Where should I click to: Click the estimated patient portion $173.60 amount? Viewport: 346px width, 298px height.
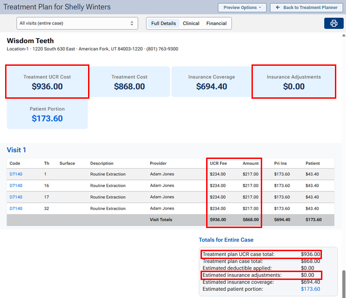pos(310,289)
